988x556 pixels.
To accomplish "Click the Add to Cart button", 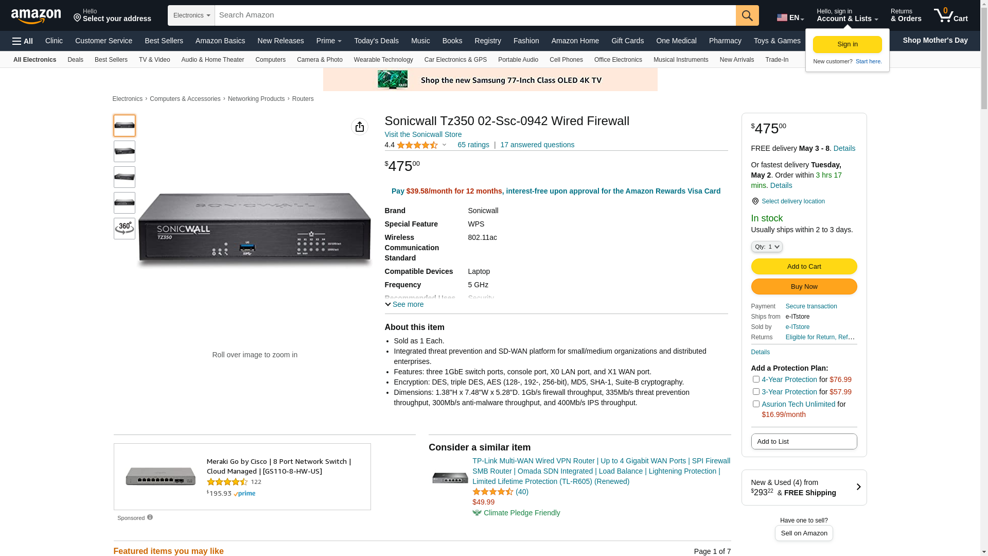I will click(x=804, y=267).
